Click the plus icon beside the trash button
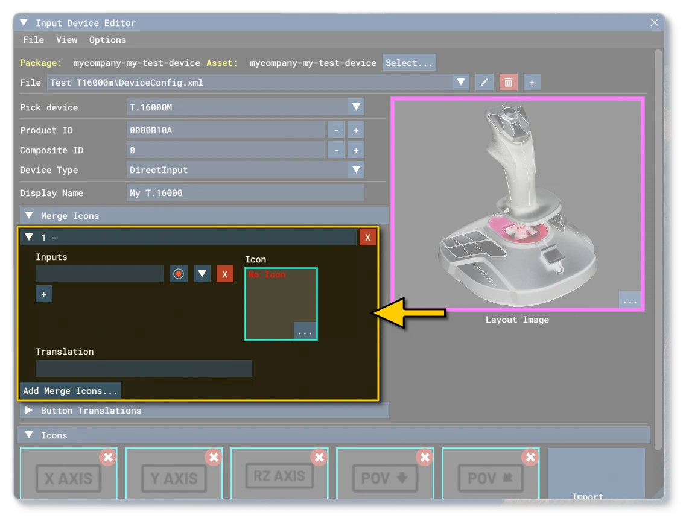This screenshot has height=521, width=686. (532, 82)
